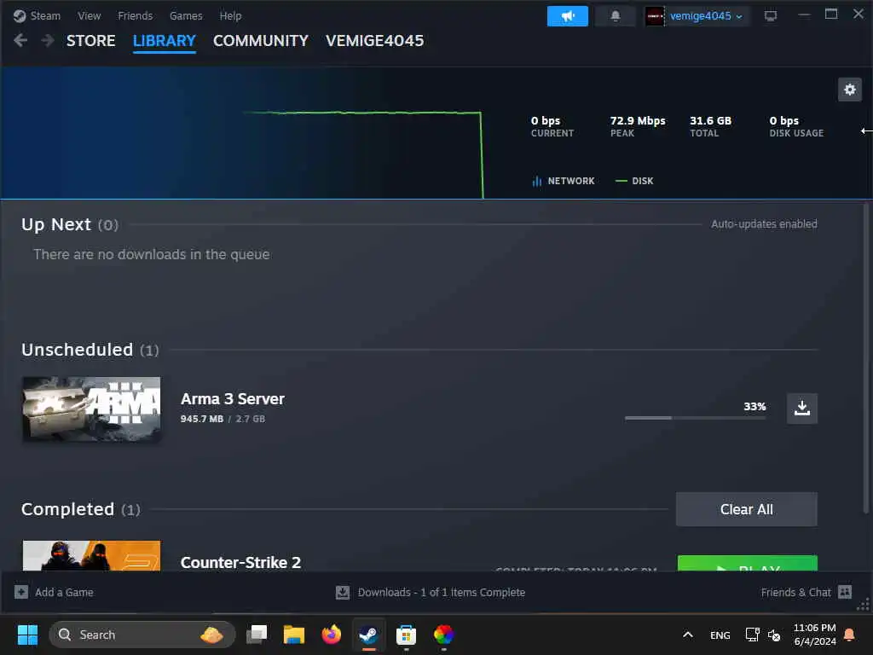
Task: Click the Steam logo icon in menu bar
Action: click(20, 16)
